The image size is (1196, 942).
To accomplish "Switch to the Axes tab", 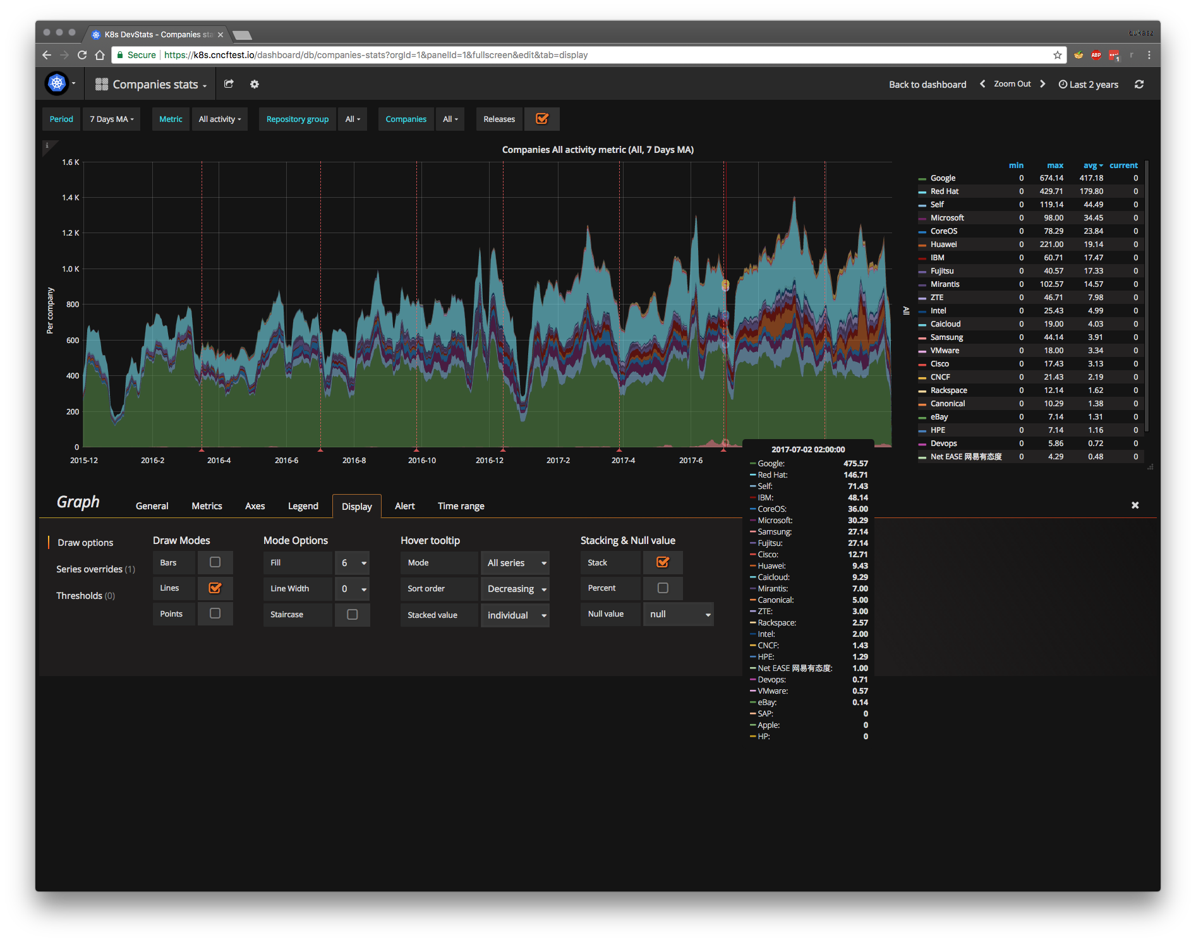I will pyautogui.click(x=255, y=505).
